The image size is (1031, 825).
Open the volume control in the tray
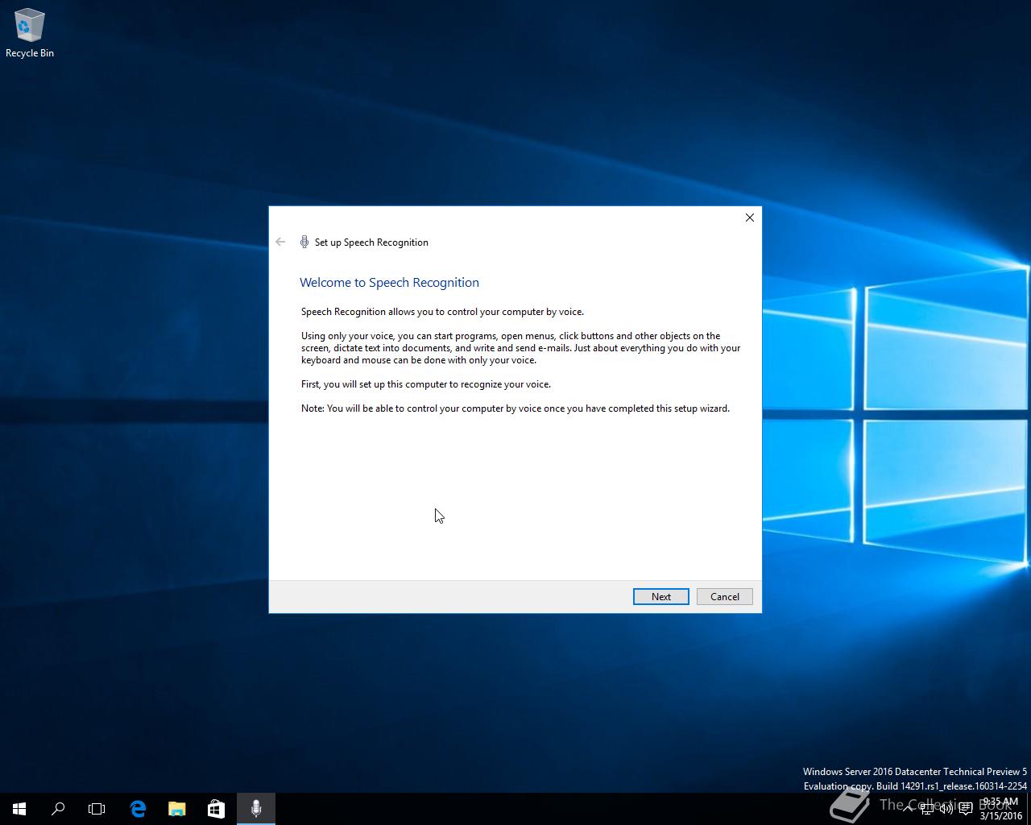pyautogui.click(x=946, y=809)
